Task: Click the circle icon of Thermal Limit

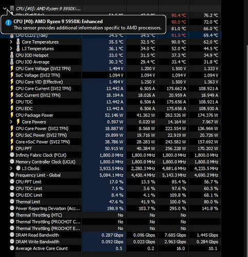Action: click(x=12, y=201)
